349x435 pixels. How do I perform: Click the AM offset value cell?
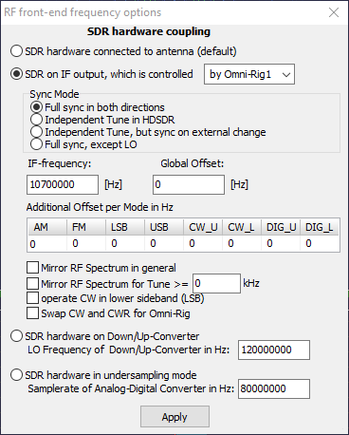coord(47,244)
